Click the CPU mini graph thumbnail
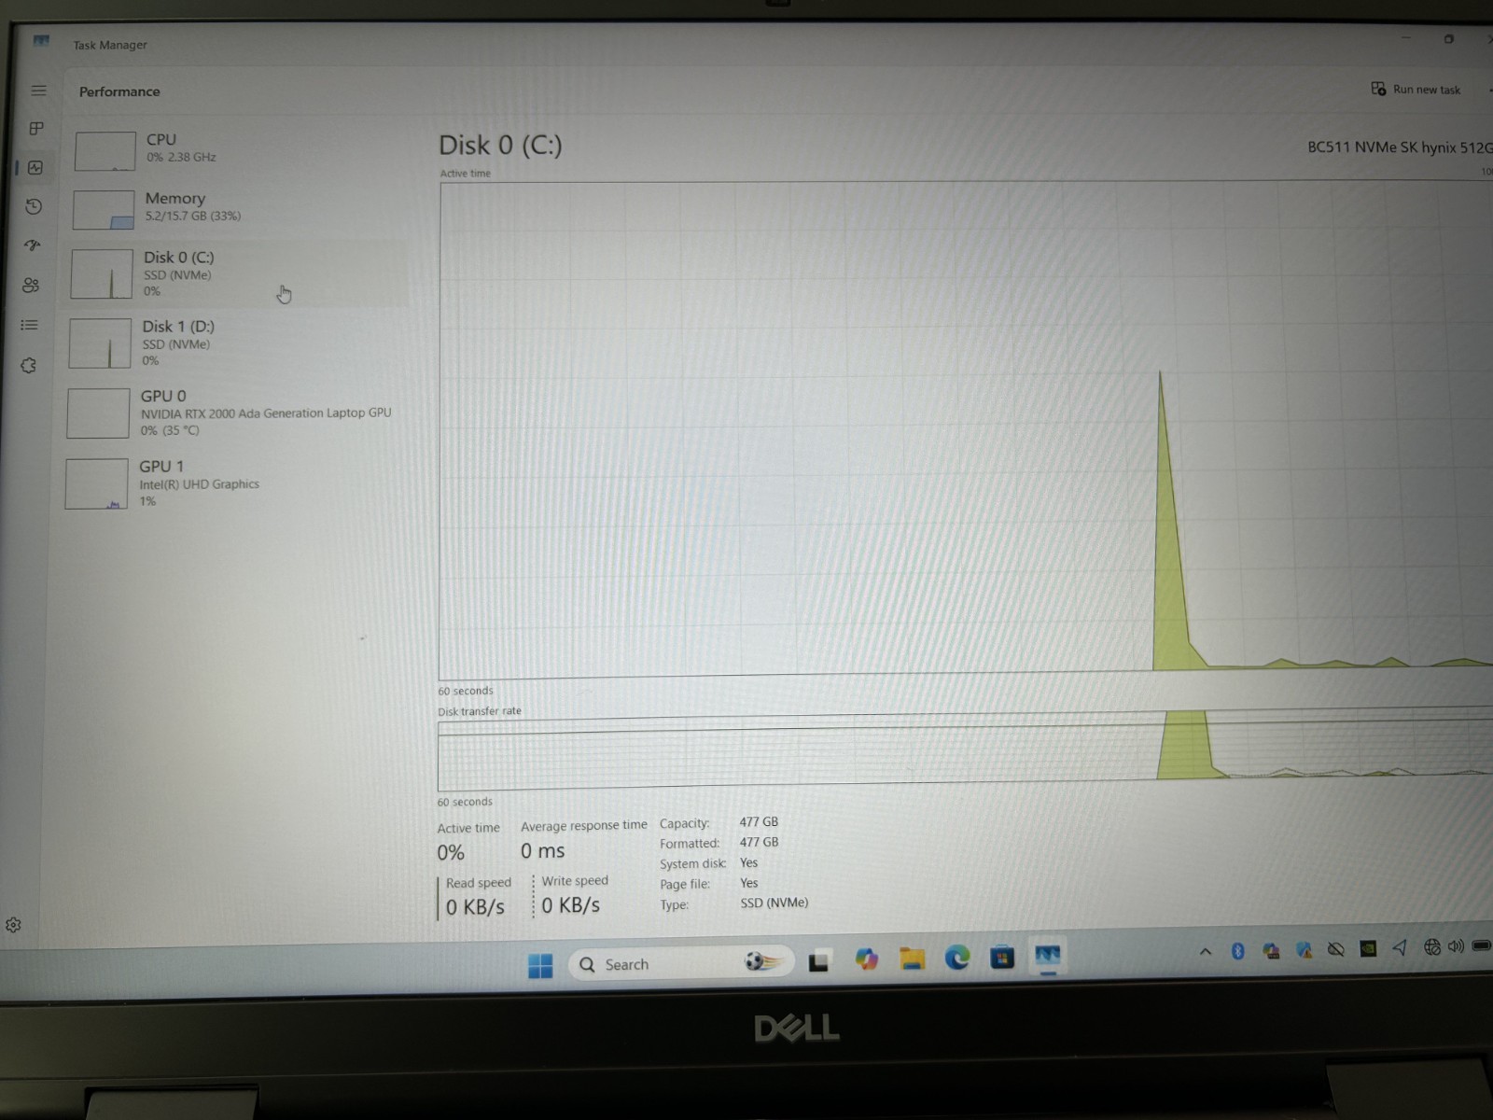 pos(105,151)
